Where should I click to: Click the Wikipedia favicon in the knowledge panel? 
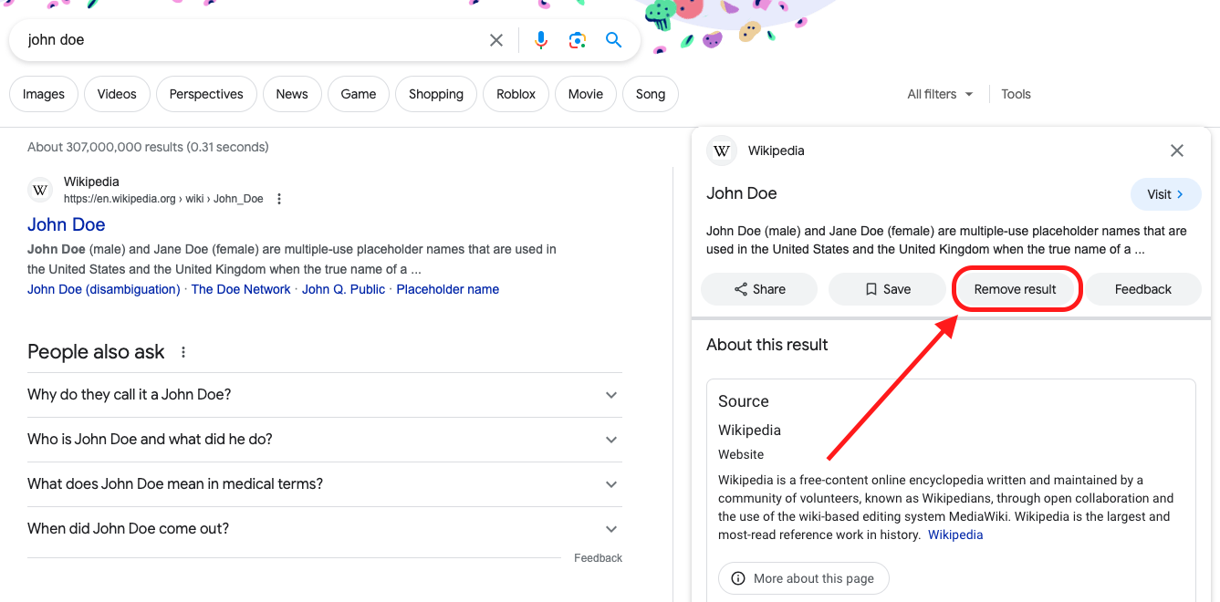pyautogui.click(x=721, y=150)
